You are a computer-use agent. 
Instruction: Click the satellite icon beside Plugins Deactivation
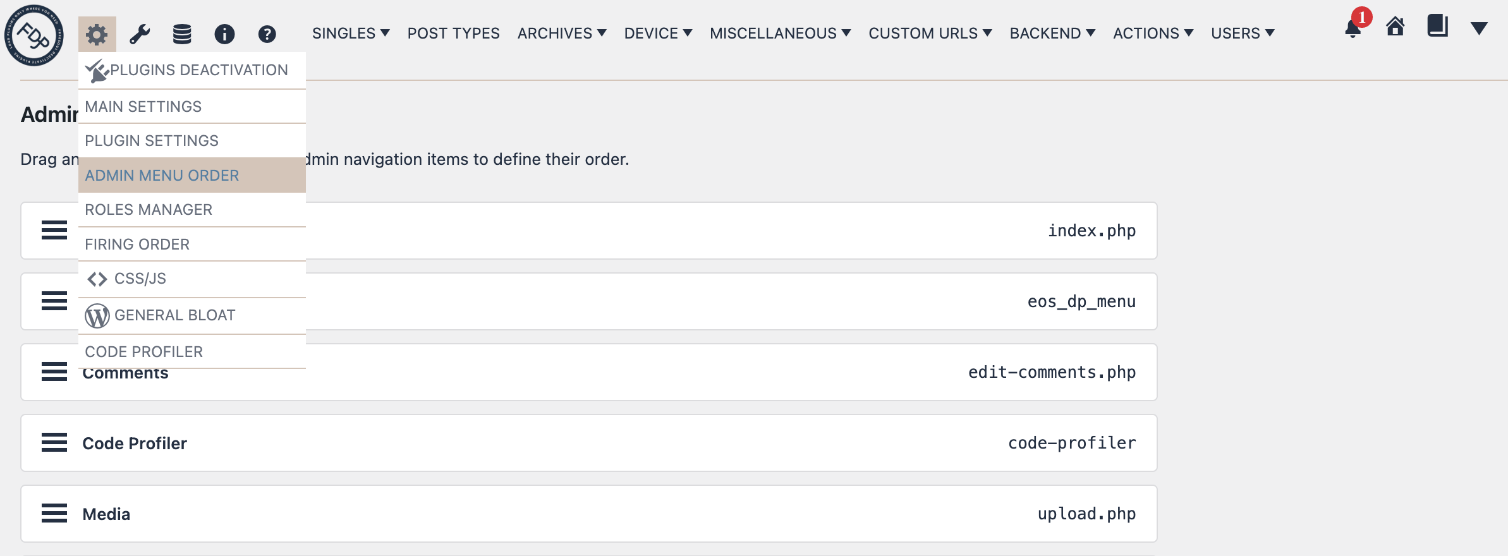click(x=97, y=69)
